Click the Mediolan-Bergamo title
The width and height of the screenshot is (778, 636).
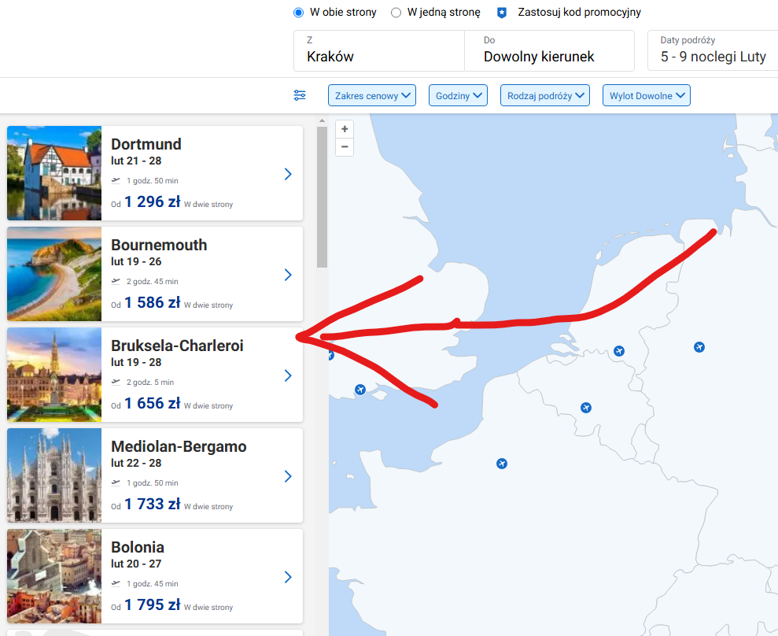[x=179, y=446]
